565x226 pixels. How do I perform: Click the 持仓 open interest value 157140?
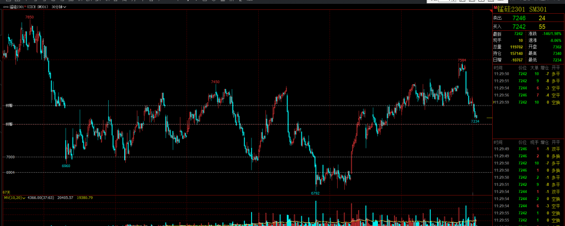click(516, 53)
